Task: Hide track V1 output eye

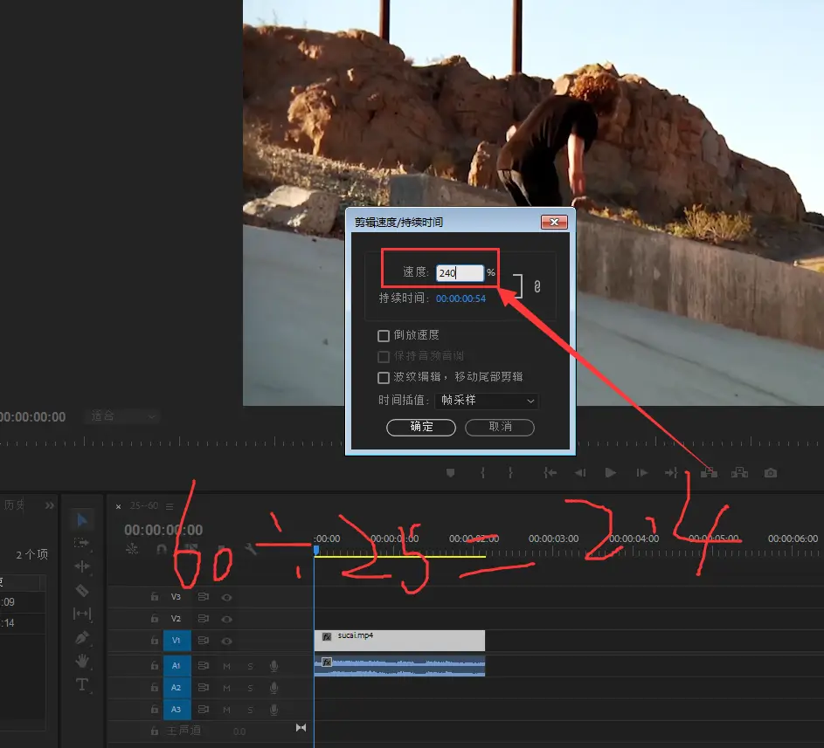Action: click(226, 641)
